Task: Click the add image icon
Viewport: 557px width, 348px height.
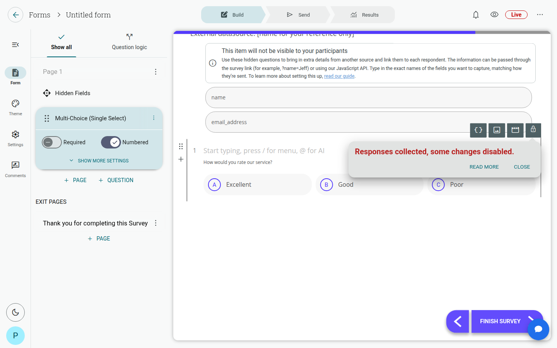Action: click(x=497, y=130)
